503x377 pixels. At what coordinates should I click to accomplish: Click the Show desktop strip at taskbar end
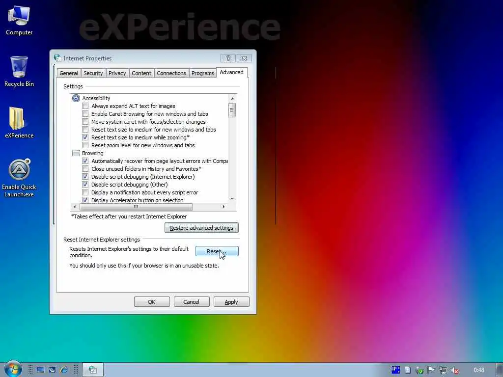(x=500, y=370)
